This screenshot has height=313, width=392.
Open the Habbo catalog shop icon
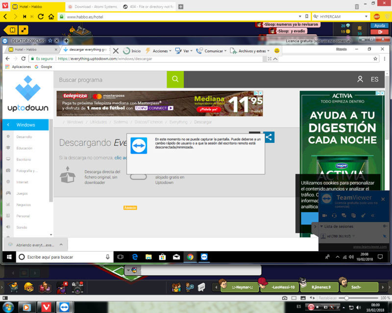point(13,287)
